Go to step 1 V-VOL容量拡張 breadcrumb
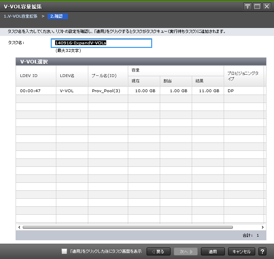 (x=20, y=16)
